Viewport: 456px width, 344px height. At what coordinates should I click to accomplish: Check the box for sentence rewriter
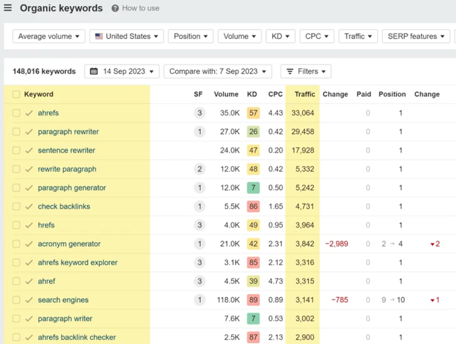pos(16,151)
